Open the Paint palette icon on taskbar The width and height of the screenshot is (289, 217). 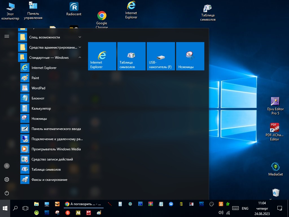click(x=99, y=213)
